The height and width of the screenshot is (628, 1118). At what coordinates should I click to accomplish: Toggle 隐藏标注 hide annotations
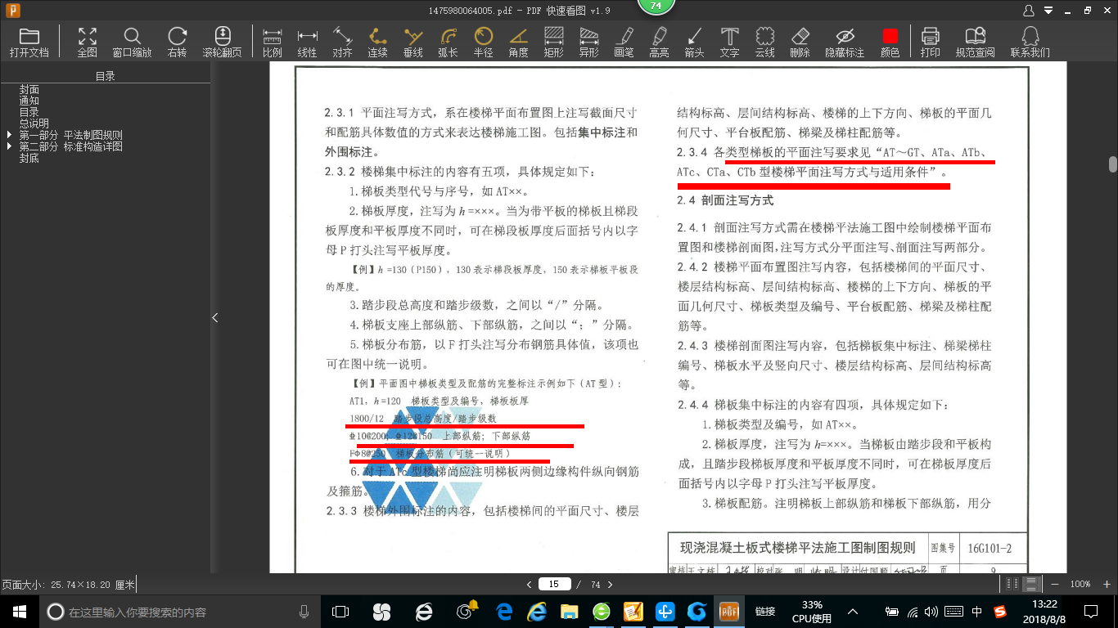coord(845,42)
